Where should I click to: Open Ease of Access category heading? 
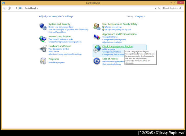coord(110,59)
